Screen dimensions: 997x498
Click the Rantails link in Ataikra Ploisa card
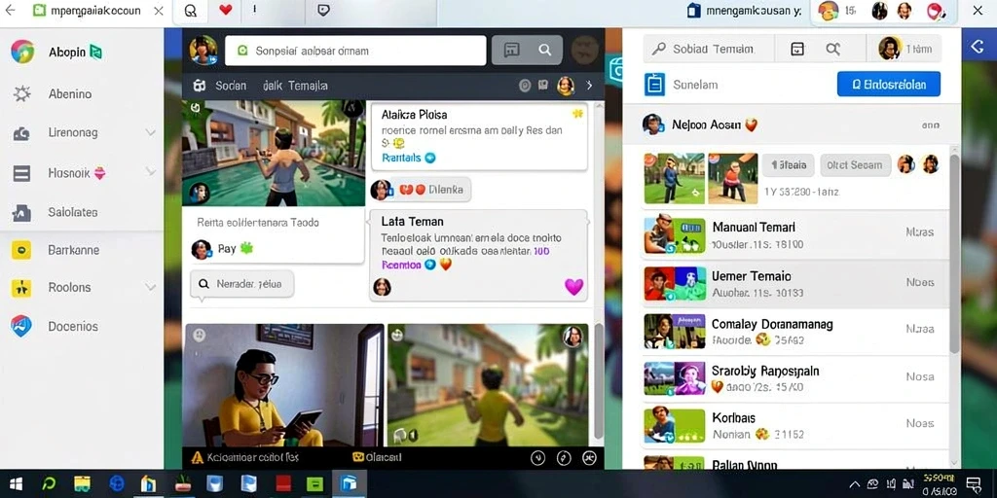point(401,158)
